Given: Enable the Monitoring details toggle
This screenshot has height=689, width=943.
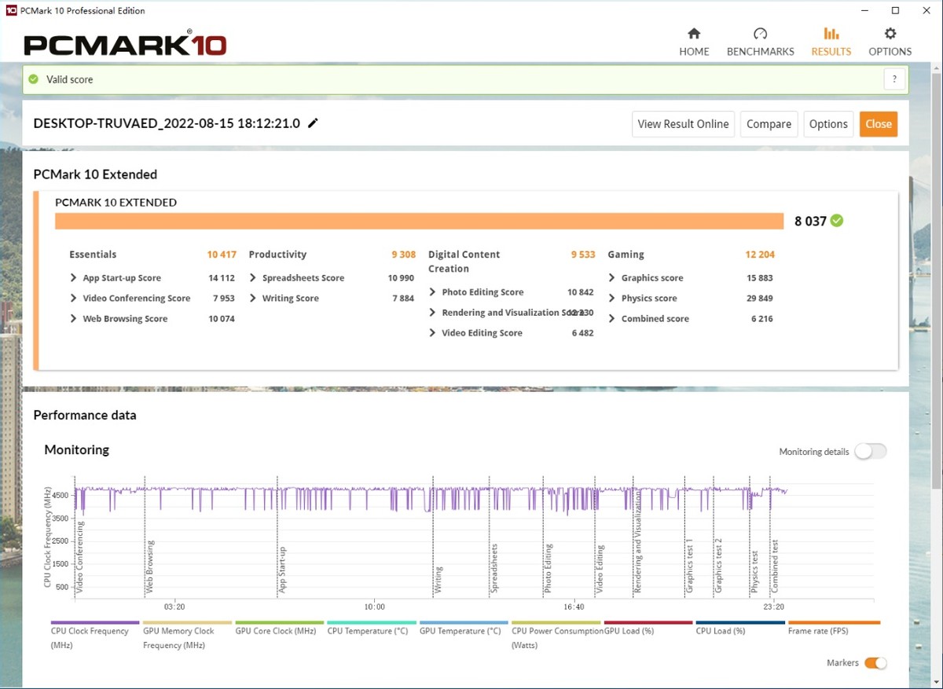Looking at the screenshot, I should 870,452.
